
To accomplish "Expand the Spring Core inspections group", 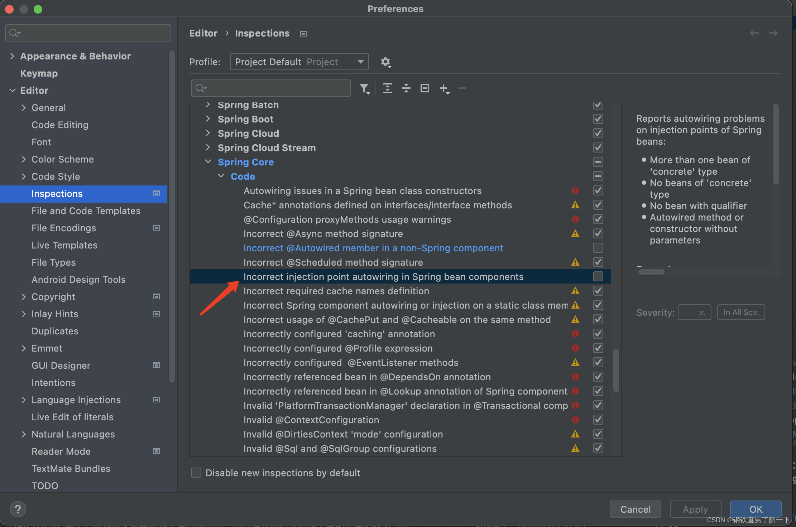I will coord(208,162).
